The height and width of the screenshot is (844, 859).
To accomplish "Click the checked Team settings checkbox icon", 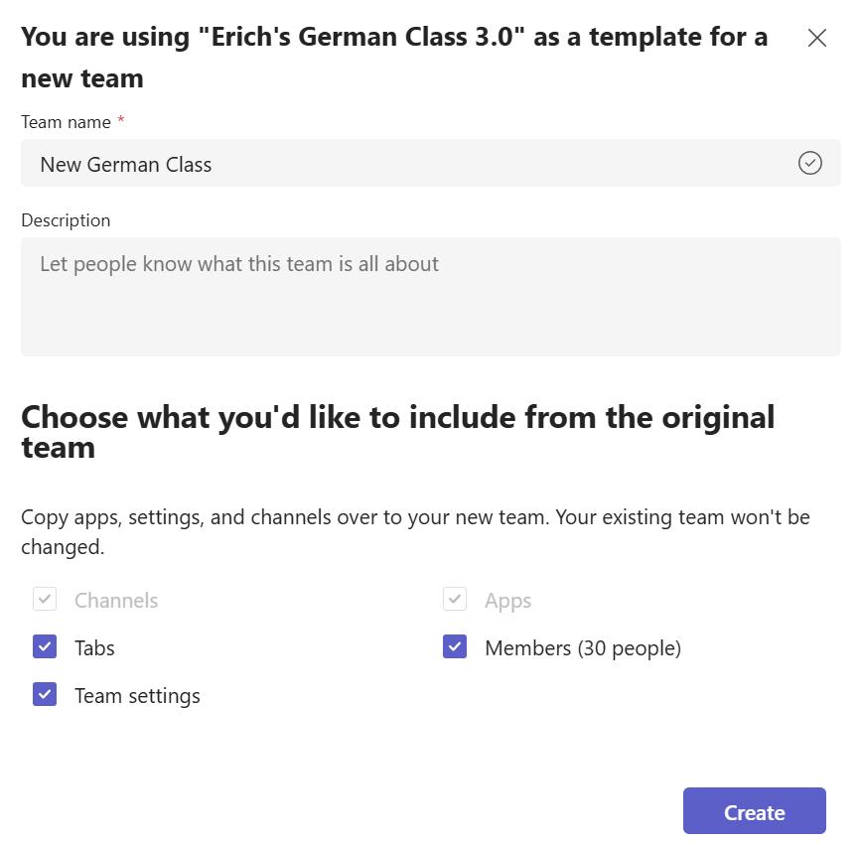I will coord(44,694).
